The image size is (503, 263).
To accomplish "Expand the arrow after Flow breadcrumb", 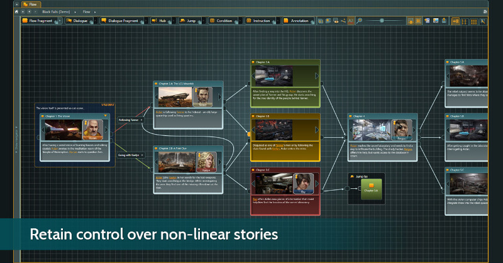I will [x=95, y=12].
